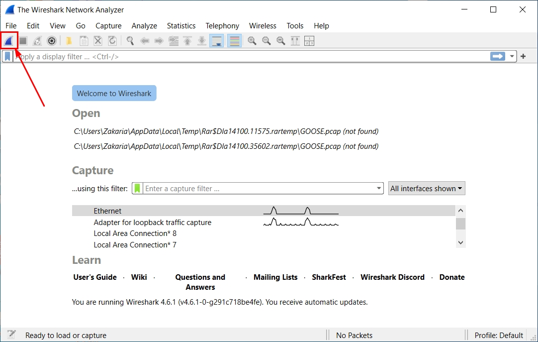Open the User's Guide link

tap(94, 277)
